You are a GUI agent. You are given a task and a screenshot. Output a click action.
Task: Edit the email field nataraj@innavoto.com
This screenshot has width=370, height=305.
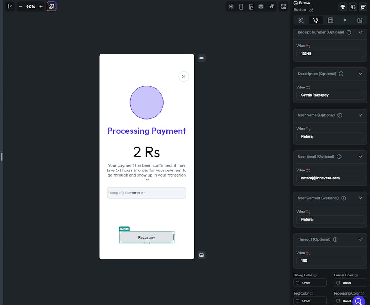(330, 178)
